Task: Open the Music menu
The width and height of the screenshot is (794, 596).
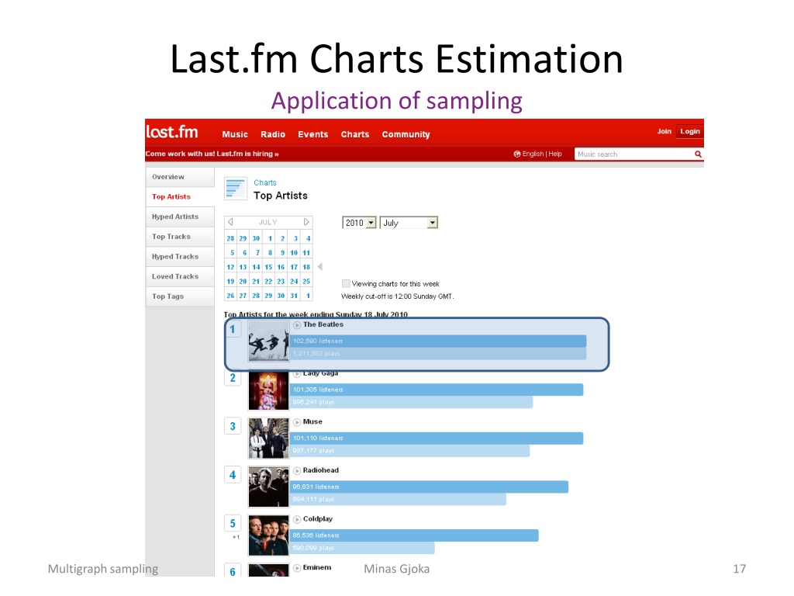Action: pyautogui.click(x=235, y=134)
